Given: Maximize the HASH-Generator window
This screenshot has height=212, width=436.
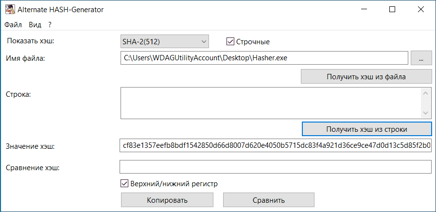Looking at the screenshot, I should (x=392, y=9).
